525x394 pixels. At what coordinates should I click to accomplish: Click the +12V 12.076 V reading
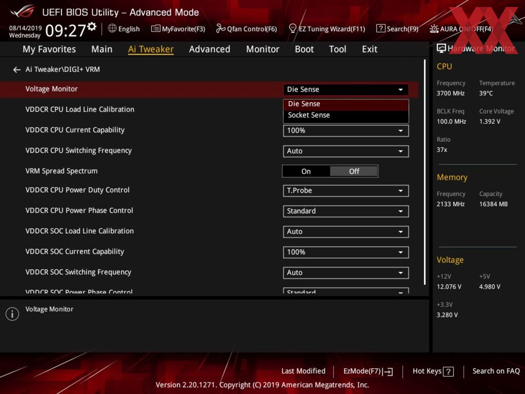click(449, 287)
